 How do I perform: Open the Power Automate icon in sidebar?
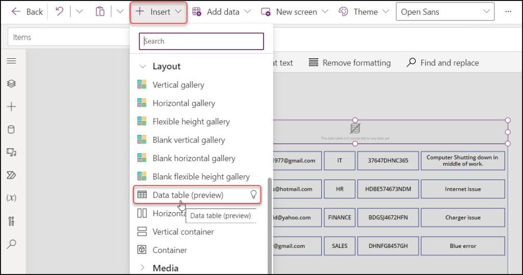11,175
